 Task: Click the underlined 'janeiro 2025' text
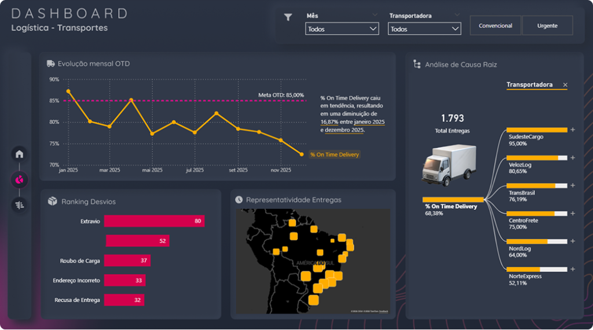click(x=369, y=121)
